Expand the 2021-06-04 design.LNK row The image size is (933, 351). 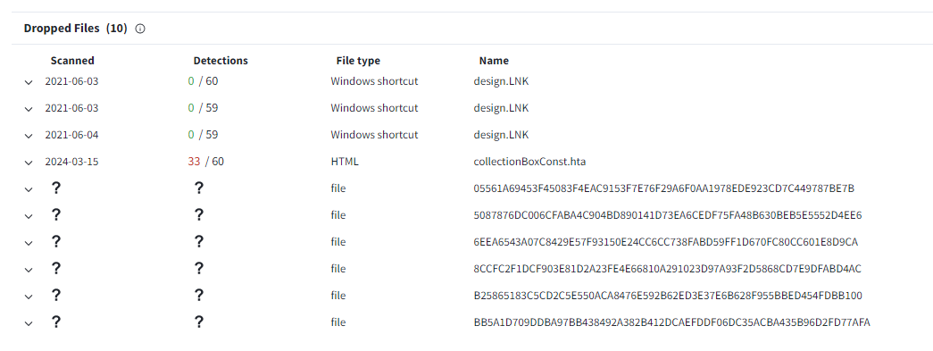pyautogui.click(x=29, y=136)
